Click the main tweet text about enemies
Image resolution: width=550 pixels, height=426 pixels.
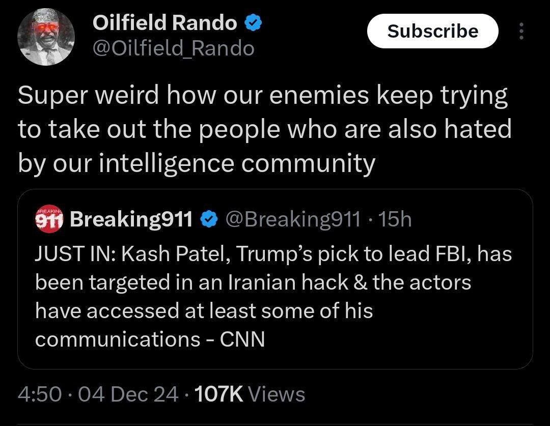coord(265,129)
